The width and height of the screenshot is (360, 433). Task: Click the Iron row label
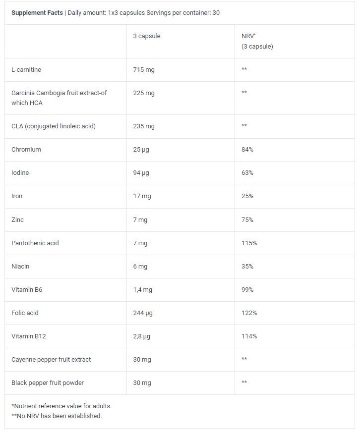[x=17, y=196]
